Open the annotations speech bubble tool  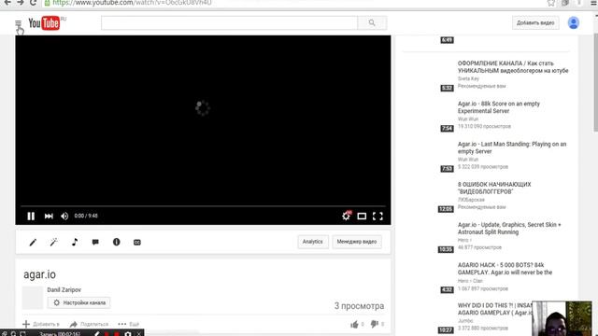[95, 242]
